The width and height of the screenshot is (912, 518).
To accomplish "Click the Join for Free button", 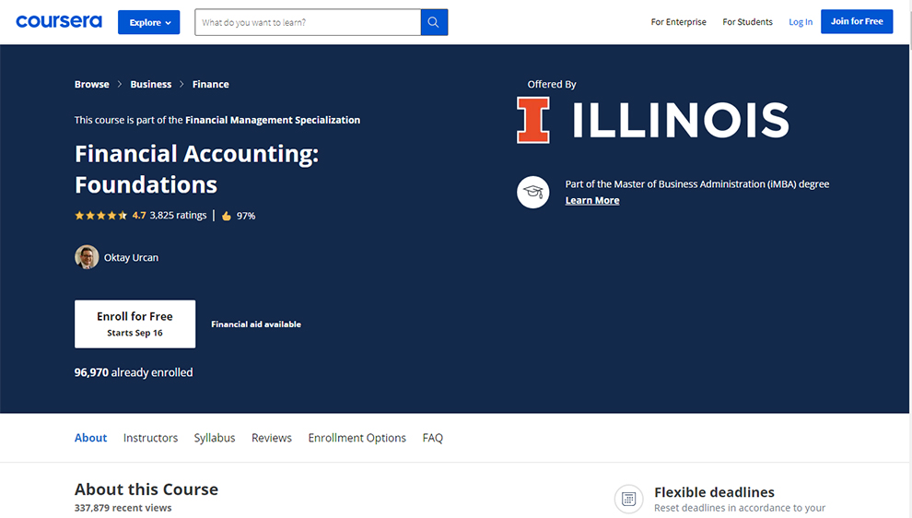I will pyautogui.click(x=857, y=21).
